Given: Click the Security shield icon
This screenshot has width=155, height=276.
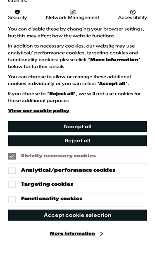Looking at the screenshot, I should point(17,12).
